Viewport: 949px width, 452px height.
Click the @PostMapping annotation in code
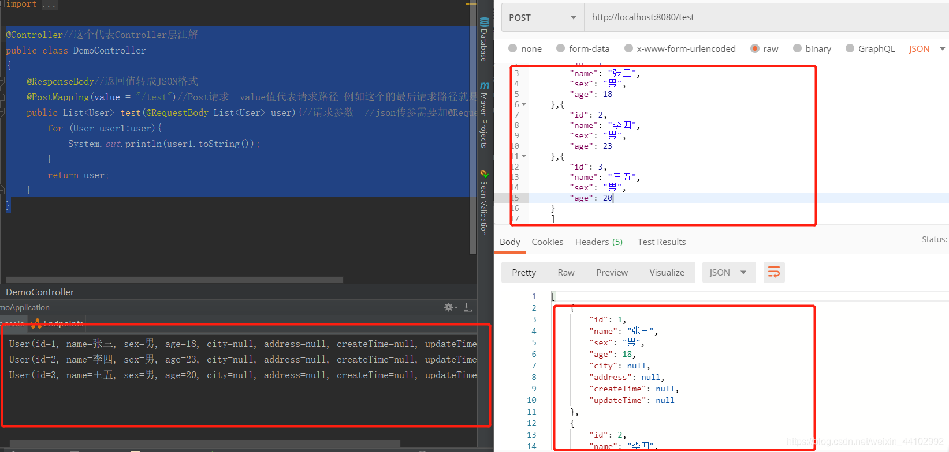tap(58, 97)
